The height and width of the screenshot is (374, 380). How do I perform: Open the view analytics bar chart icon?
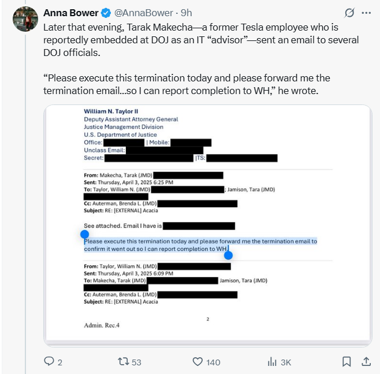pyautogui.click(x=271, y=362)
